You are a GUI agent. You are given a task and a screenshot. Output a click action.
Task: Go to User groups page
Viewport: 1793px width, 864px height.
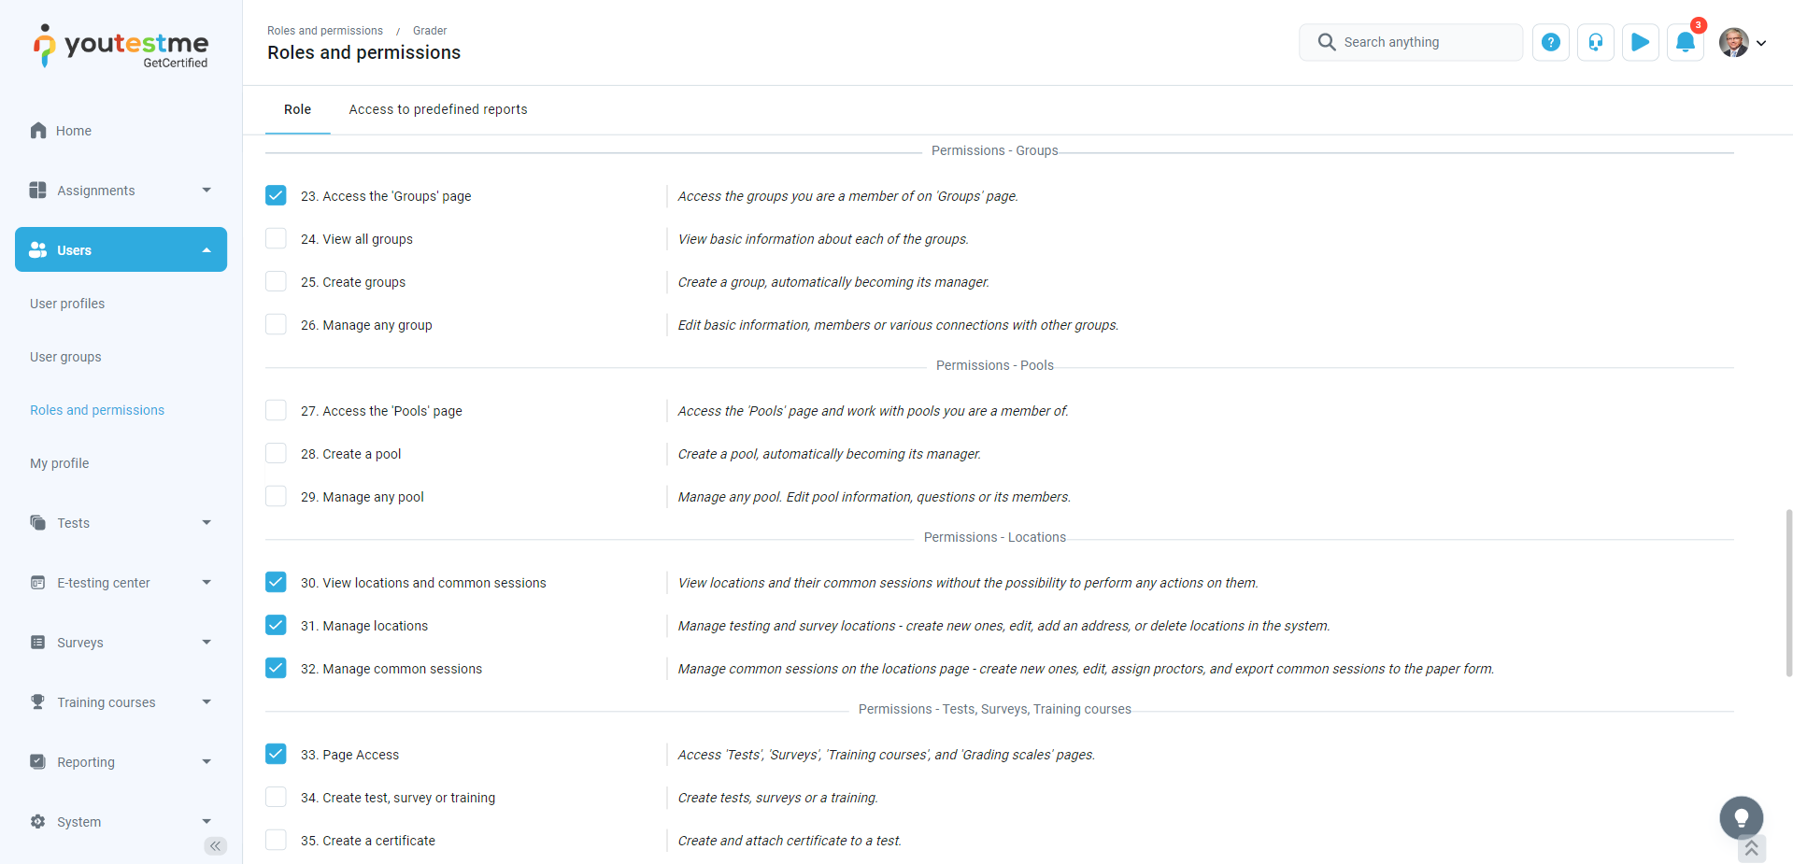point(65,357)
